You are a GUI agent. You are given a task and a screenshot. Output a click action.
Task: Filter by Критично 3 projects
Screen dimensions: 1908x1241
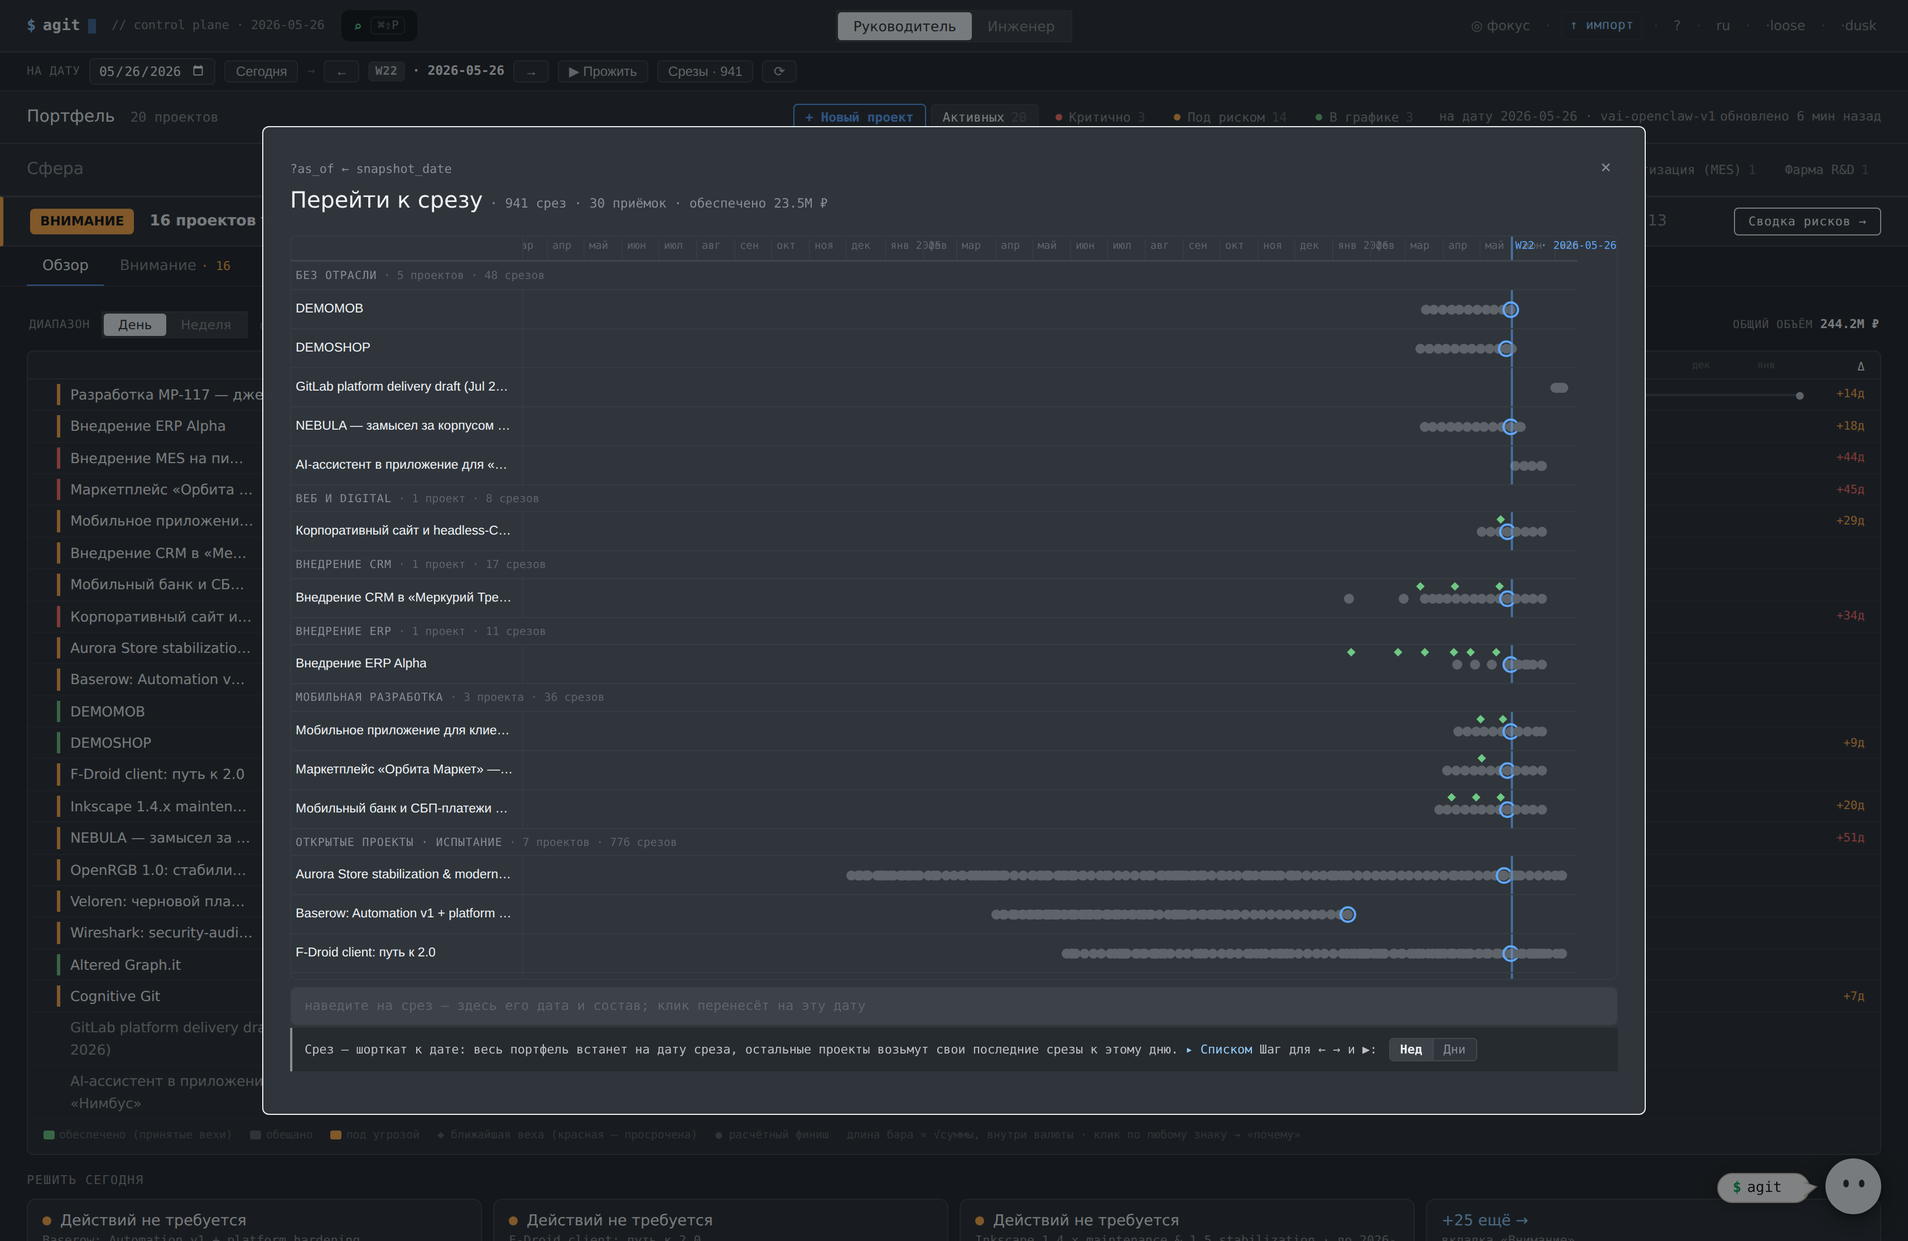coord(1100,117)
